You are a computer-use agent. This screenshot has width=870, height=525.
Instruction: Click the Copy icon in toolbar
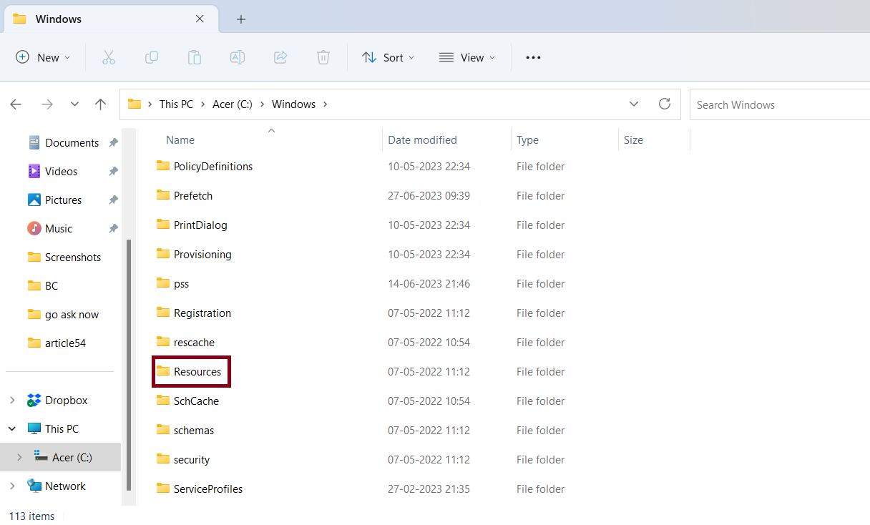click(x=152, y=57)
